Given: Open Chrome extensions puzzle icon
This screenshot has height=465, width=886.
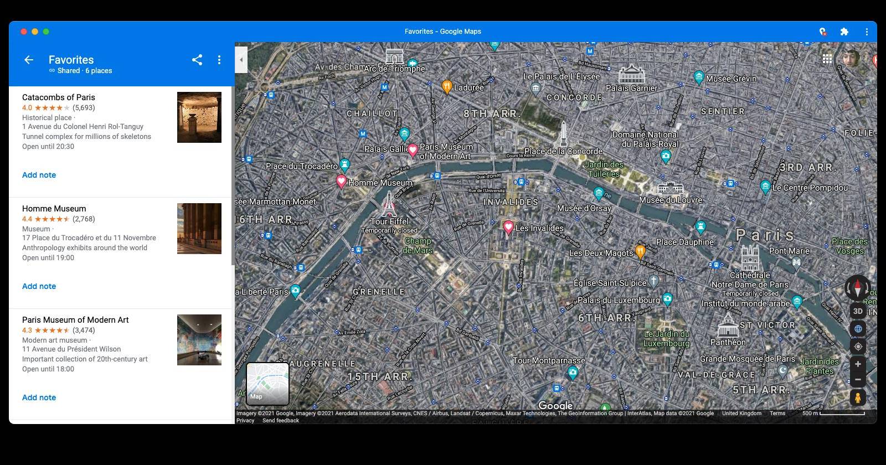Looking at the screenshot, I should point(844,32).
